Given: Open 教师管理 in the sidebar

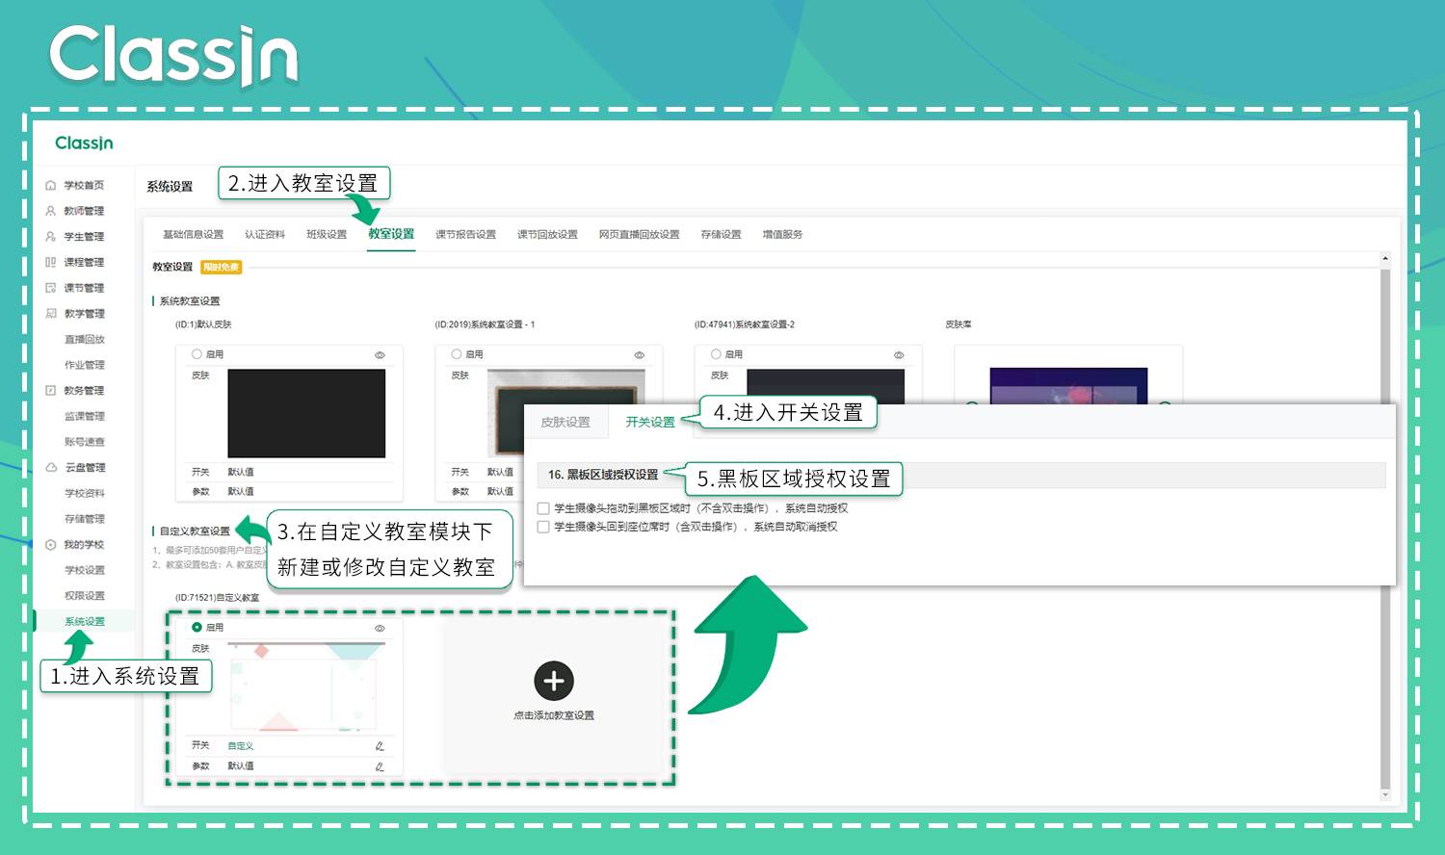Looking at the screenshot, I should 84,211.
